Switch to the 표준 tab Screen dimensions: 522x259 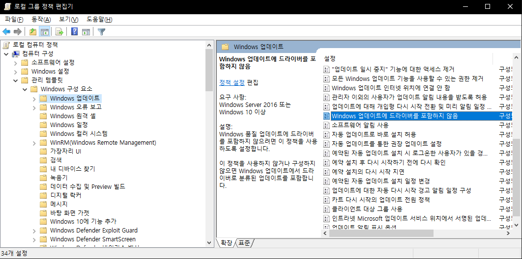click(244, 243)
